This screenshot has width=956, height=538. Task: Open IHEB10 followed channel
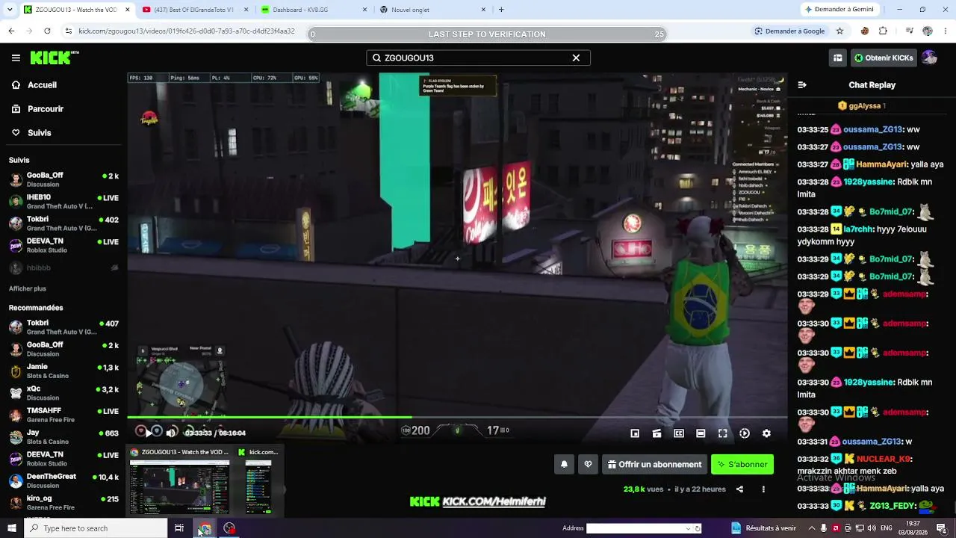[x=63, y=202]
